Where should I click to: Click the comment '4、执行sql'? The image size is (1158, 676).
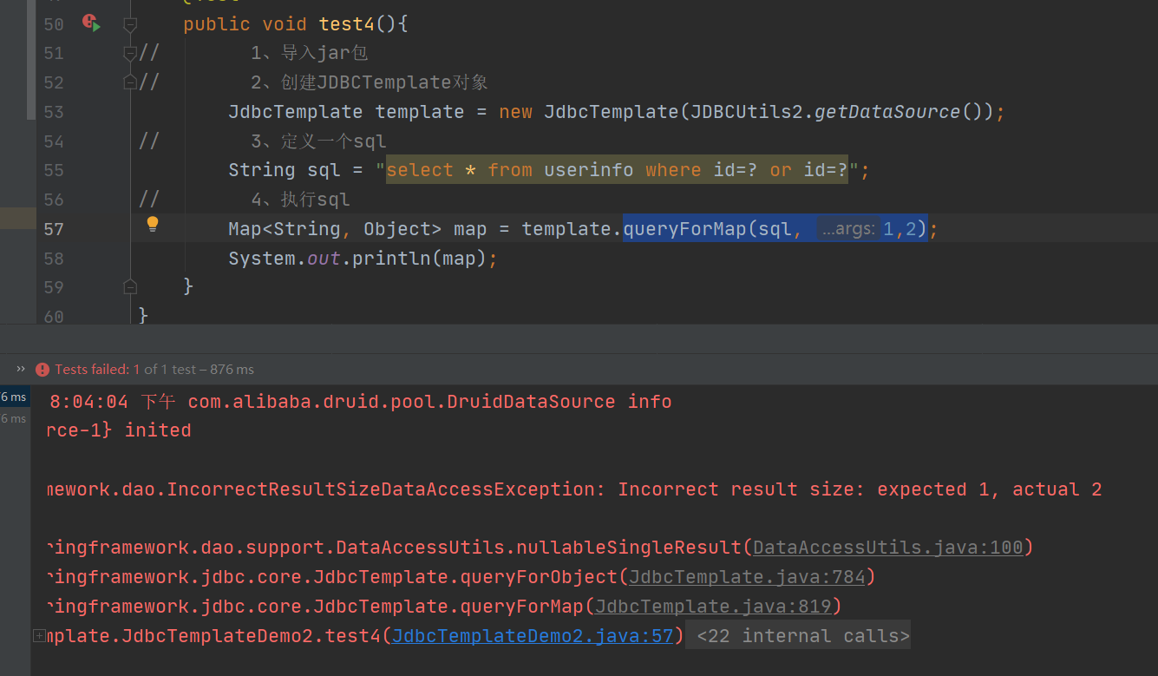tap(301, 200)
